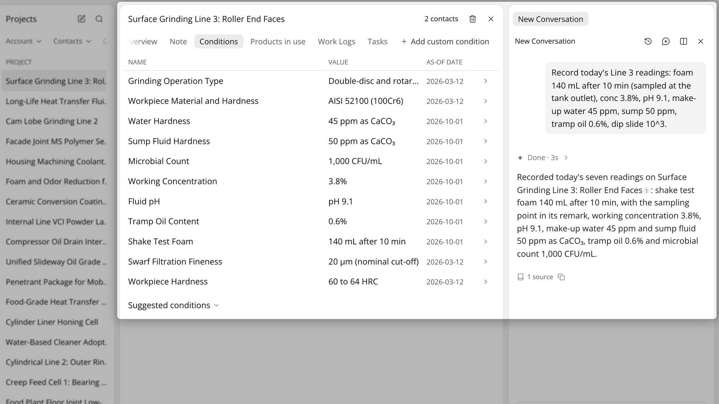Screen dimensions: 719x404
Task: Expand Suggested conditions section
Action: 173,305
